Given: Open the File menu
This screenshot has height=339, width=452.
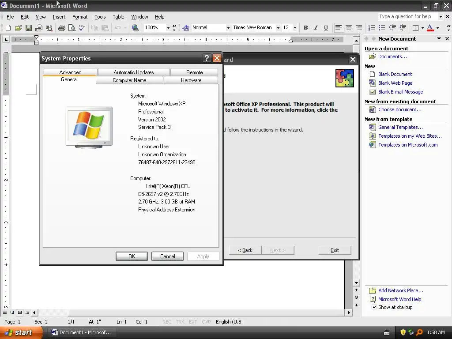Looking at the screenshot, I should tap(10, 17).
